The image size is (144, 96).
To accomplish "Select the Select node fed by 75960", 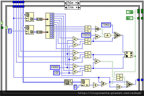I will click(118, 35).
